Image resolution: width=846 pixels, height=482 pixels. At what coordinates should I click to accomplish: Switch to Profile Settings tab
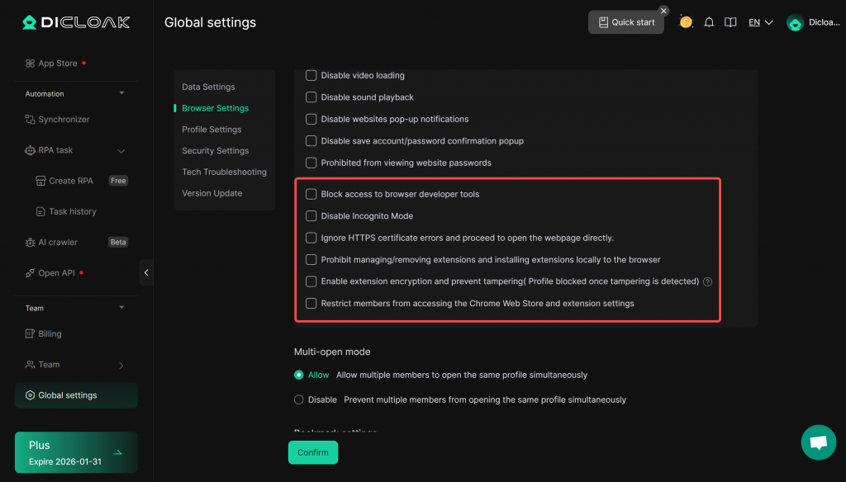point(211,130)
